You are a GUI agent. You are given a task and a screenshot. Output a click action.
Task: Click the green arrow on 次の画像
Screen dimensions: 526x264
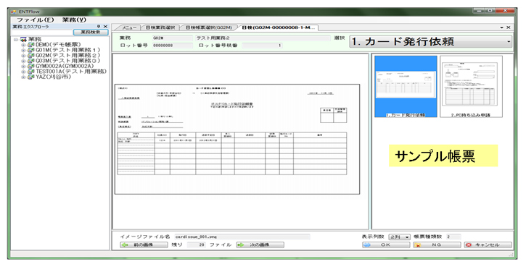click(241, 245)
